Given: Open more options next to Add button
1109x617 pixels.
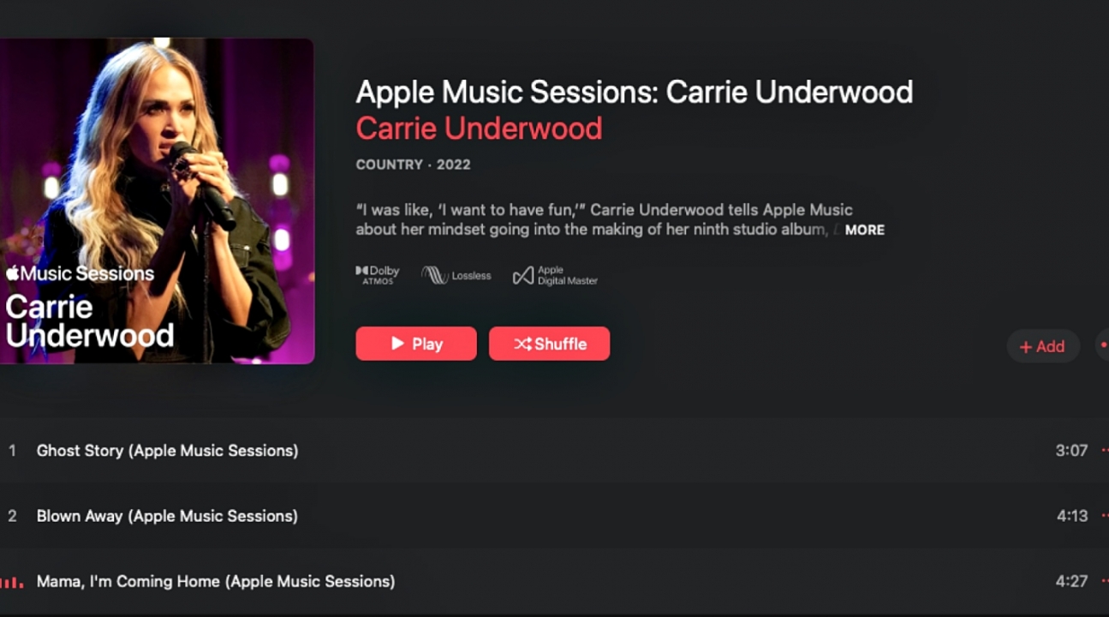Looking at the screenshot, I should pyautogui.click(x=1103, y=346).
